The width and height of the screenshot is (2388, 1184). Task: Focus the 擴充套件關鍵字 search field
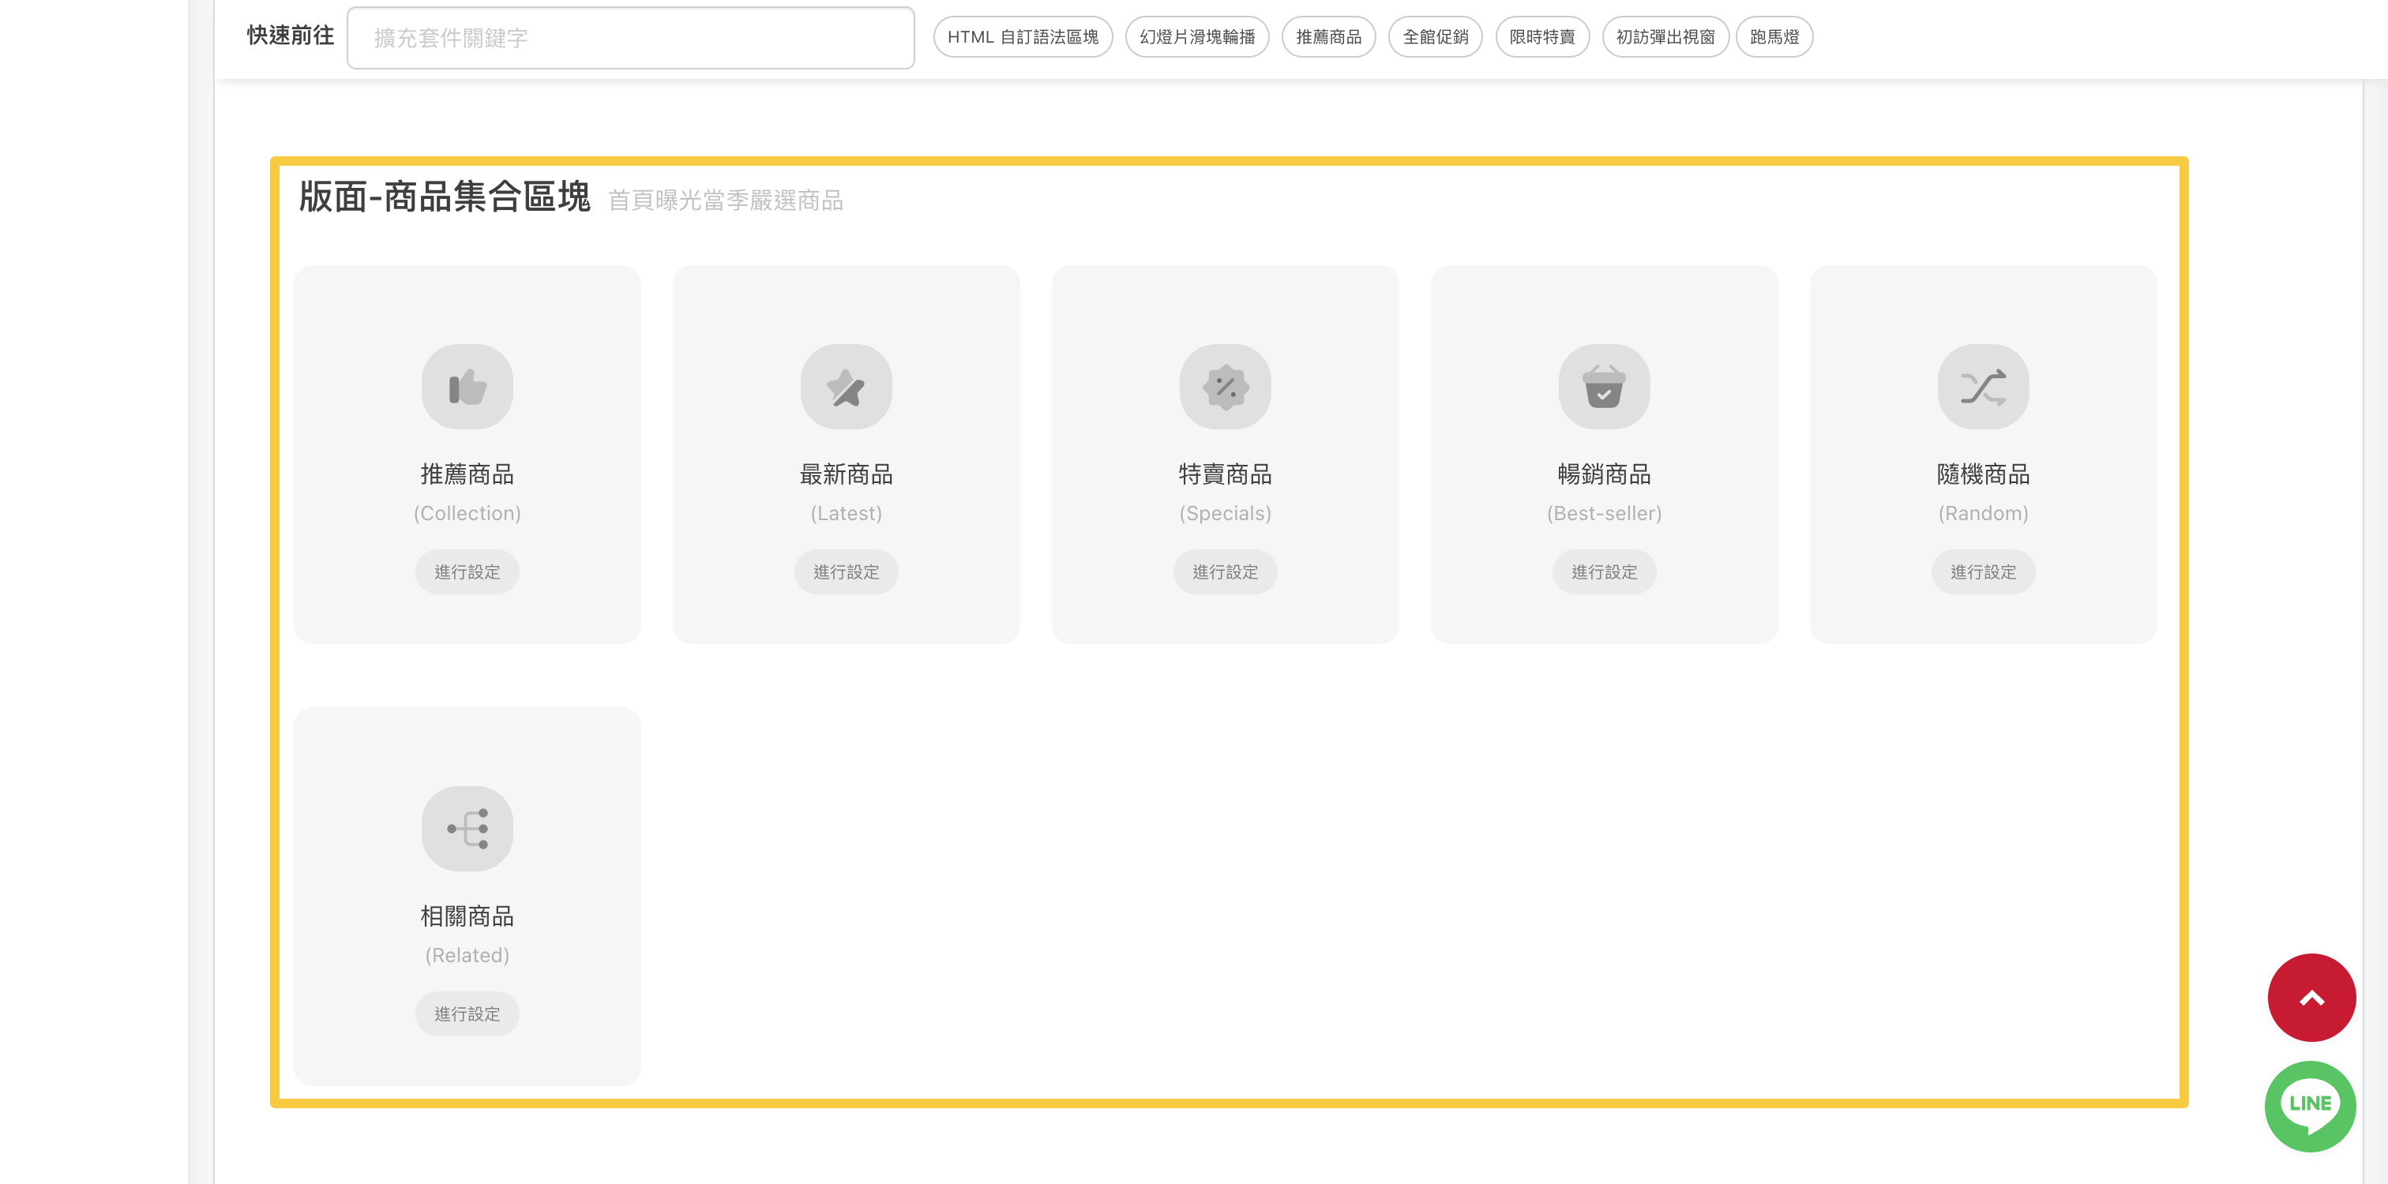pyautogui.click(x=630, y=38)
